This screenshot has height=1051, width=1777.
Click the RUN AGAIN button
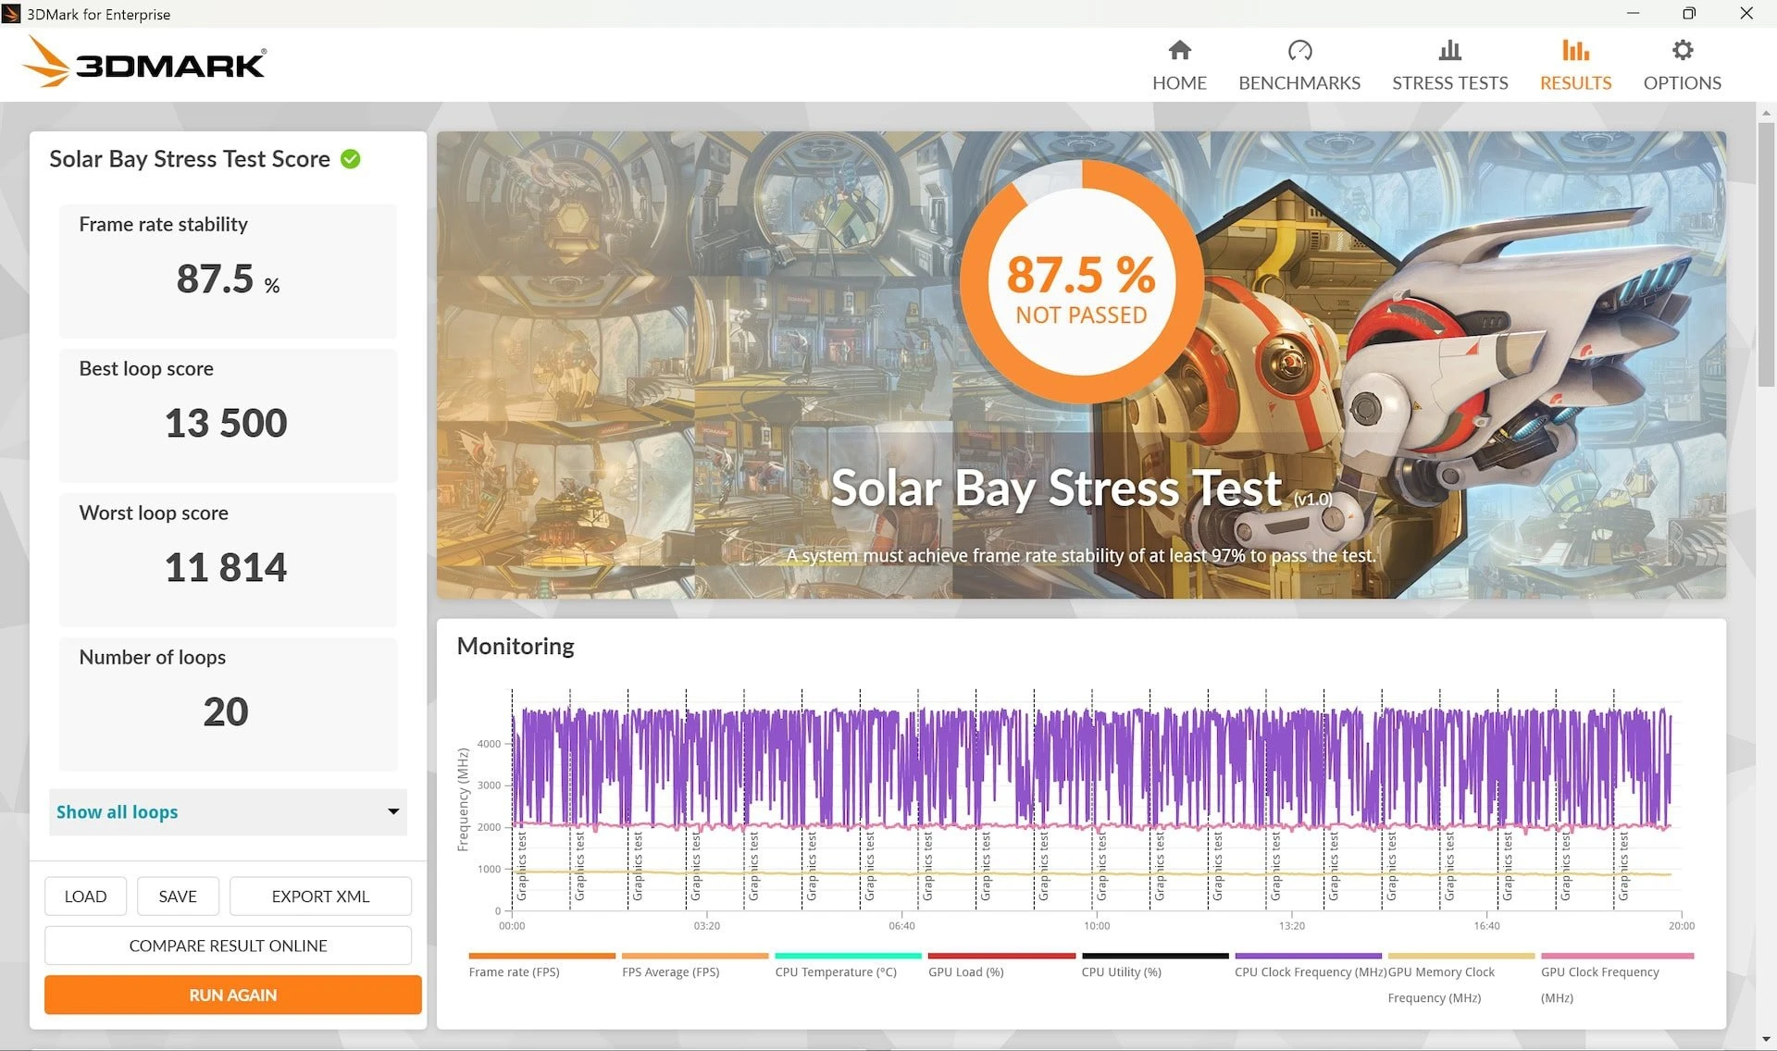click(232, 995)
